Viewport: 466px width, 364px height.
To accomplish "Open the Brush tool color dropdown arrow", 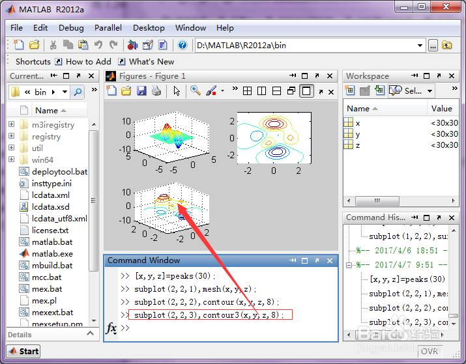I will 222,91.
